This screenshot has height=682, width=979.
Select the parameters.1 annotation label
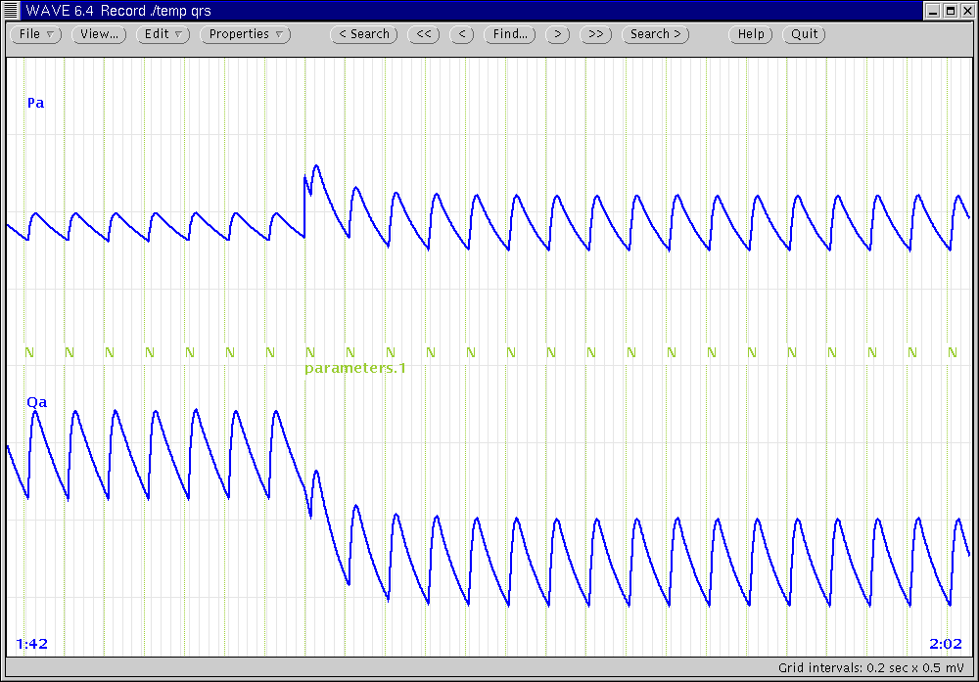coord(354,369)
